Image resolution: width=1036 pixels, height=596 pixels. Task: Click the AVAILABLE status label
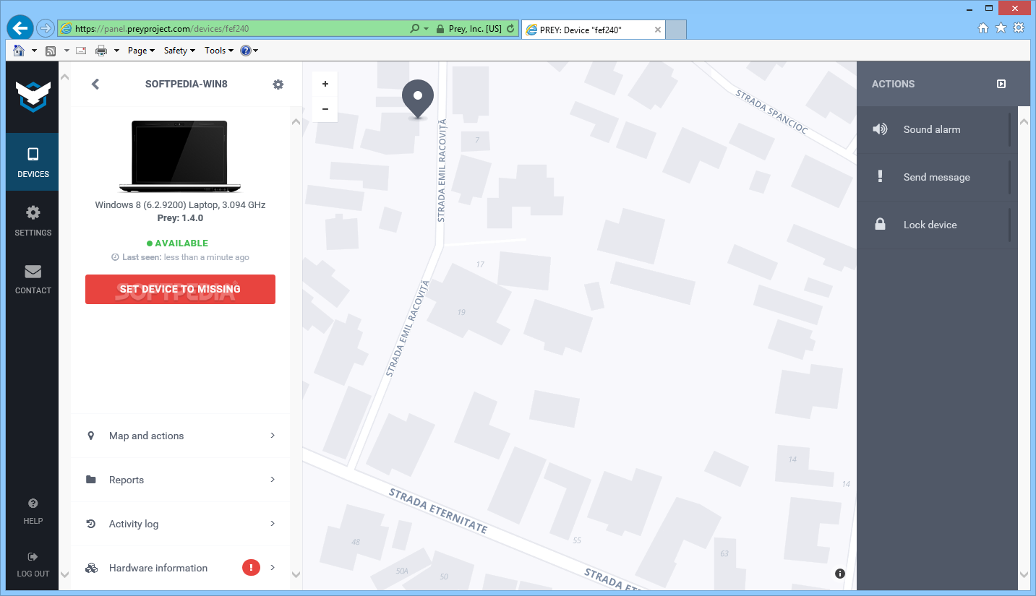coord(177,243)
